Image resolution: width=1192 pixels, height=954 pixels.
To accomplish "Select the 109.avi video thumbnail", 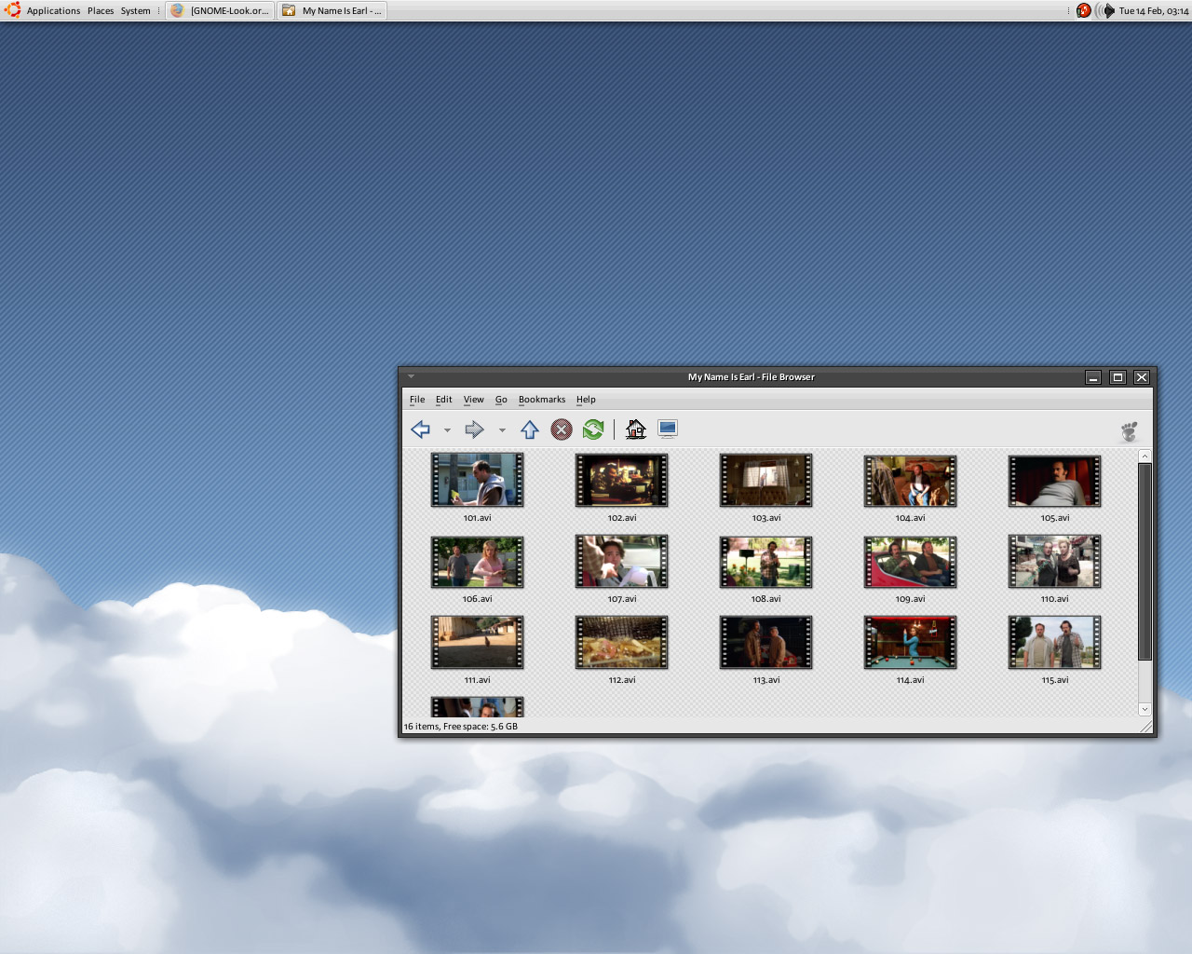I will (911, 562).
